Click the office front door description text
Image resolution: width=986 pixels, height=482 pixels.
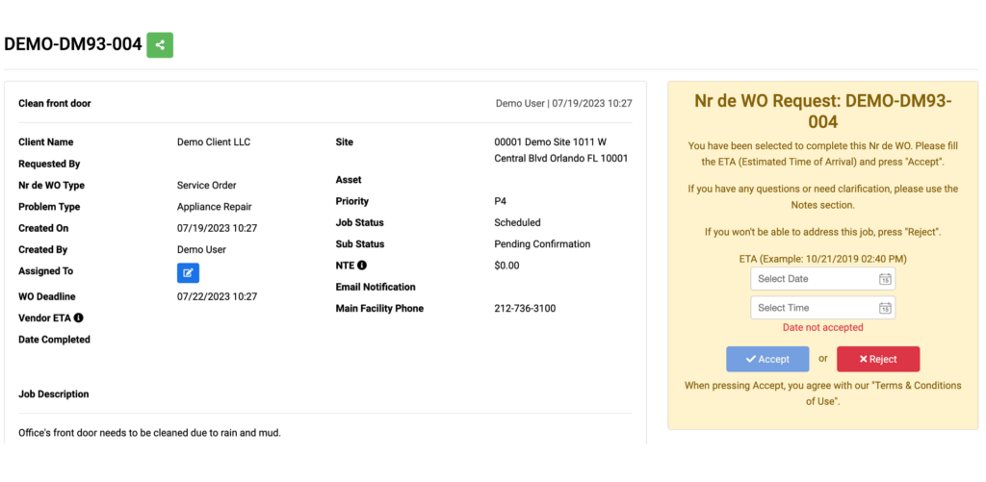pos(149,434)
